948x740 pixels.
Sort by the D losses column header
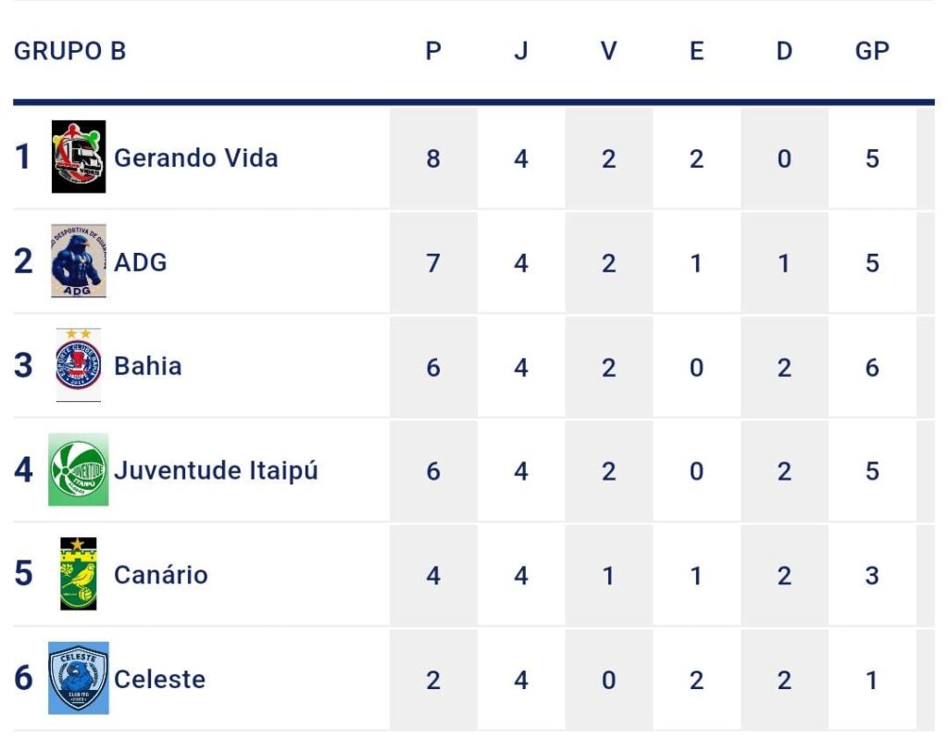(x=784, y=51)
